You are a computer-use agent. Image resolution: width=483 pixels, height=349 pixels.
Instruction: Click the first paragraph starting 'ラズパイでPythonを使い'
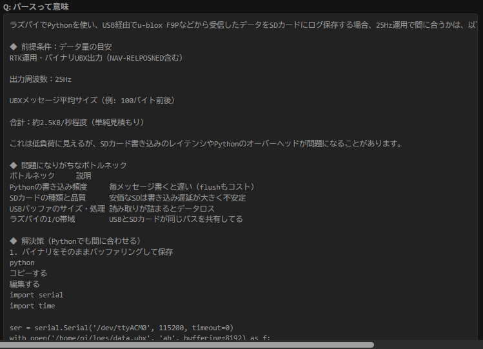click(243, 25)
